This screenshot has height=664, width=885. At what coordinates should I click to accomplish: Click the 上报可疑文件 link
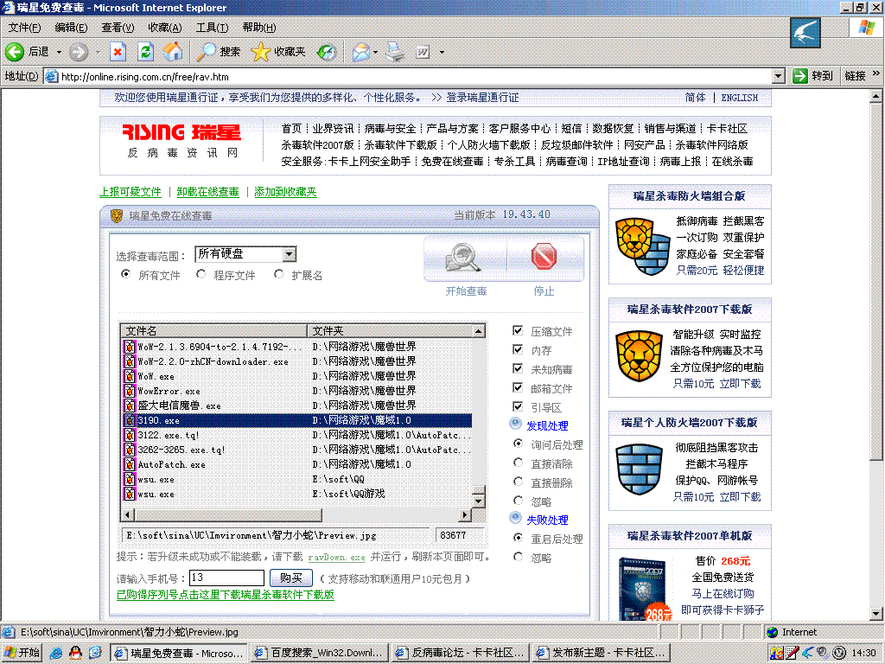(131, 192)
